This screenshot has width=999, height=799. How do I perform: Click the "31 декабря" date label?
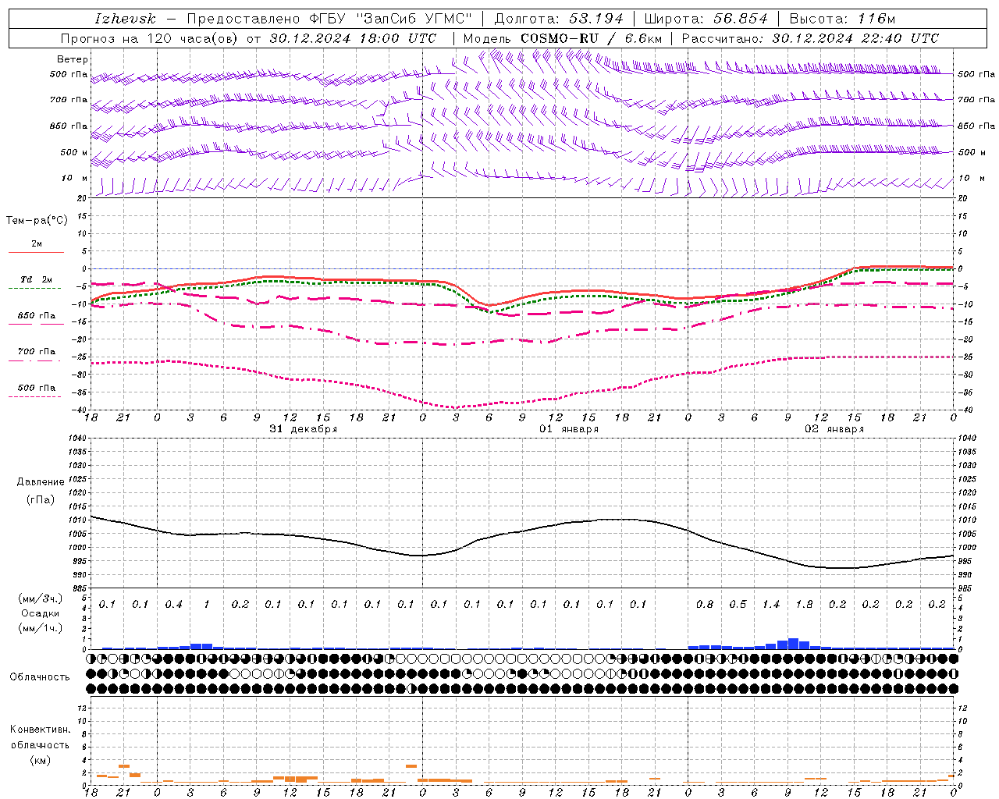click(304, 429)
